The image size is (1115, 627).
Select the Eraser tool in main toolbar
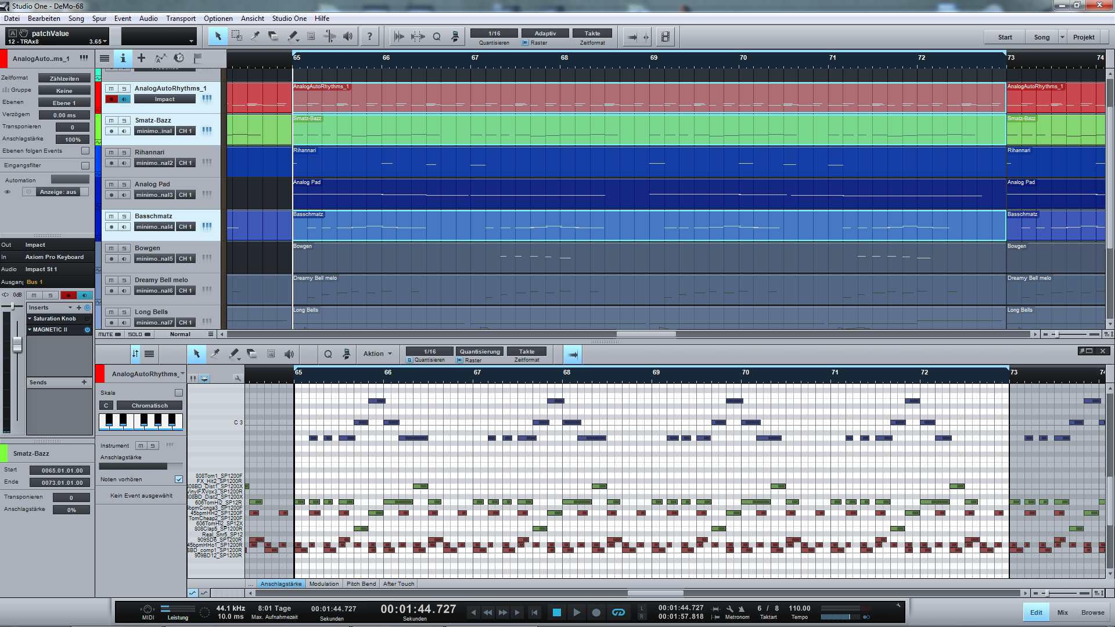pos(274,37)
